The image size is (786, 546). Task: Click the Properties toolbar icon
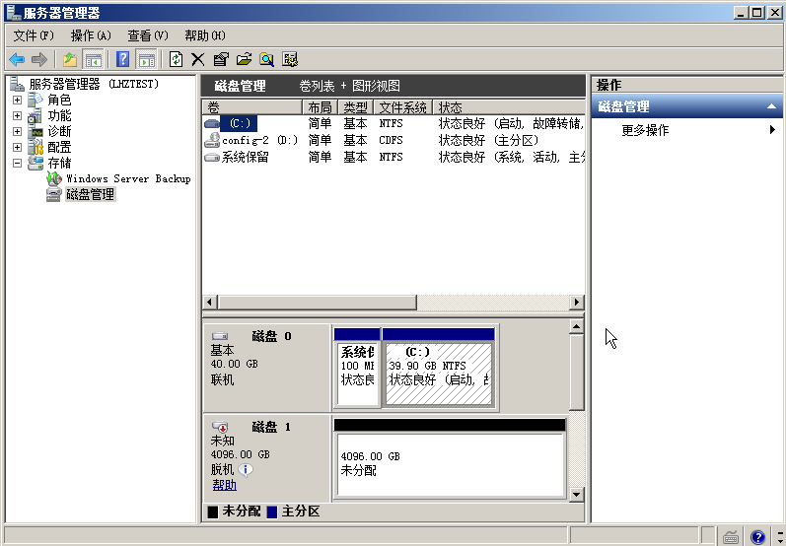(221, 59)
